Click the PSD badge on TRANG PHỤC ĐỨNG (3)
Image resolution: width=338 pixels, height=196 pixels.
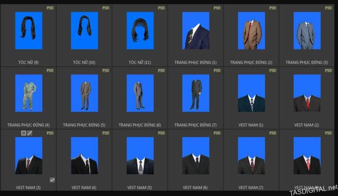328,8
